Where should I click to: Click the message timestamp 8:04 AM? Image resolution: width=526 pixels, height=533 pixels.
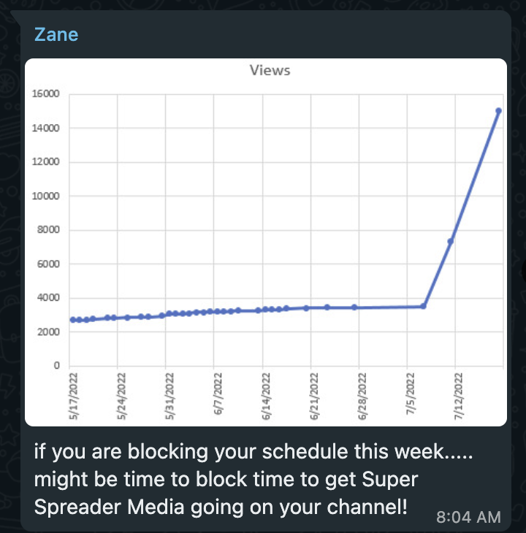tap(468, 518)
